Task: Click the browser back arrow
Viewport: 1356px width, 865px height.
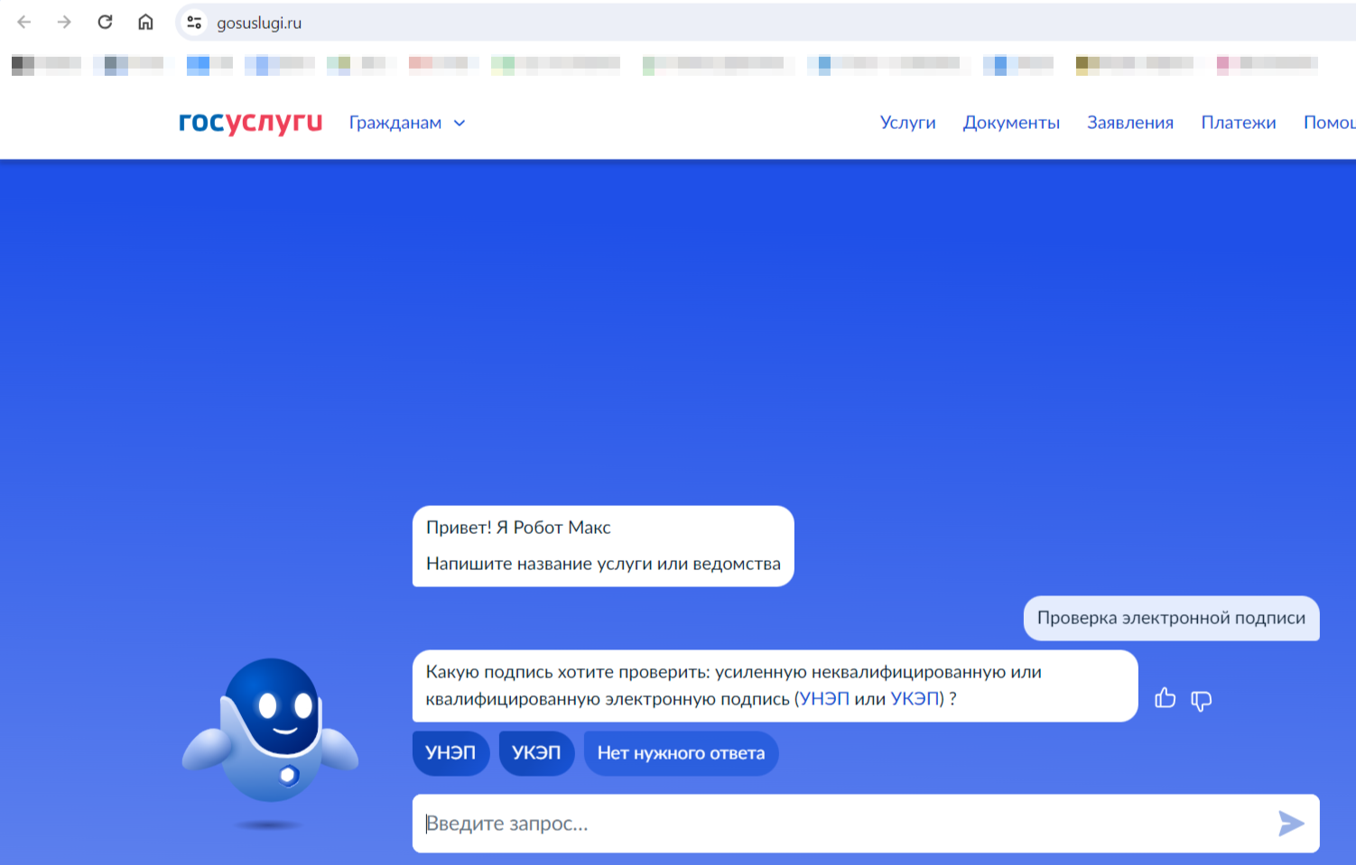Action: click(x=24, y=23)
